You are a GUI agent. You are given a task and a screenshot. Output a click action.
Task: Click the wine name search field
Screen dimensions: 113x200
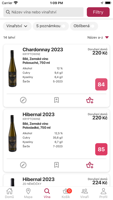click(x=44, y=12)
